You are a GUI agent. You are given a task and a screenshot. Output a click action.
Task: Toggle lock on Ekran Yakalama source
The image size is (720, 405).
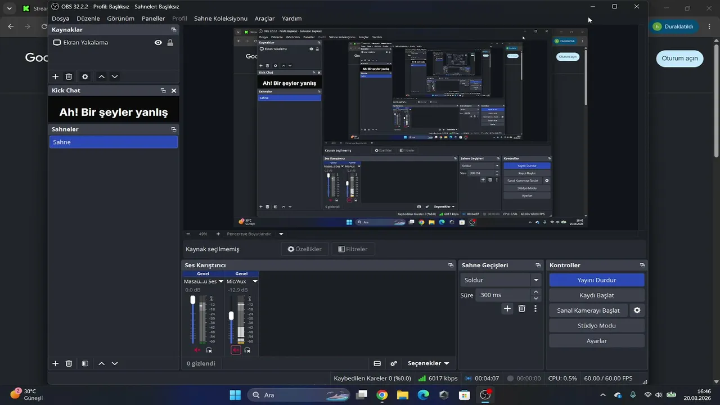point(170,43)
